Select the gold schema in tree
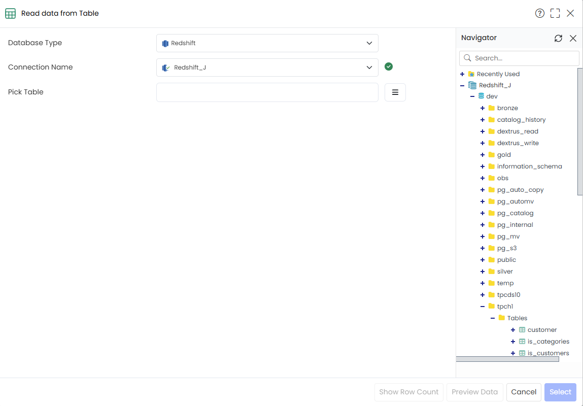This screenshot has height=406, width=583. [x=504, y=155]
